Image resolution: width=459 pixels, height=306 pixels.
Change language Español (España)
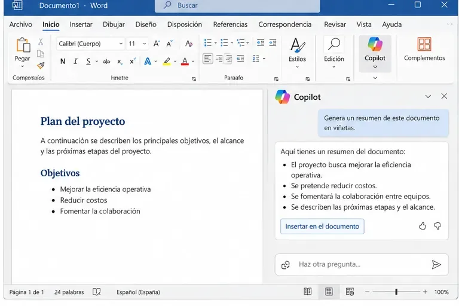[138, 292]
